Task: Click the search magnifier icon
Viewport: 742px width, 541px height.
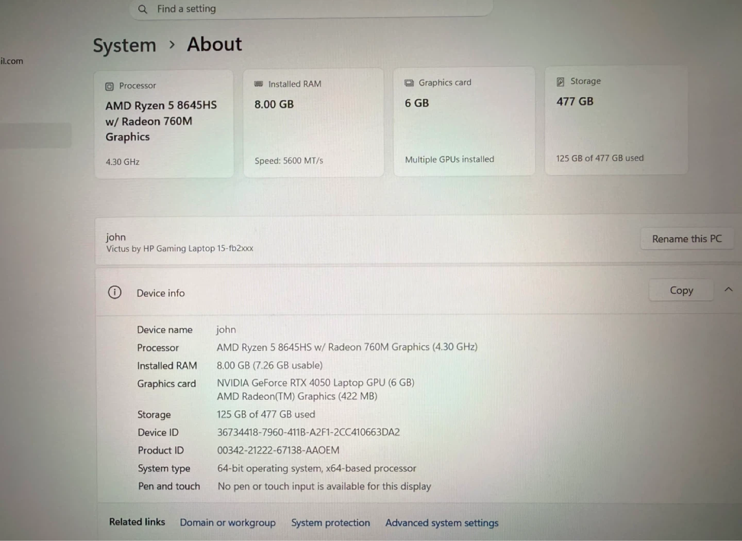Action: [x=143, y=9]
